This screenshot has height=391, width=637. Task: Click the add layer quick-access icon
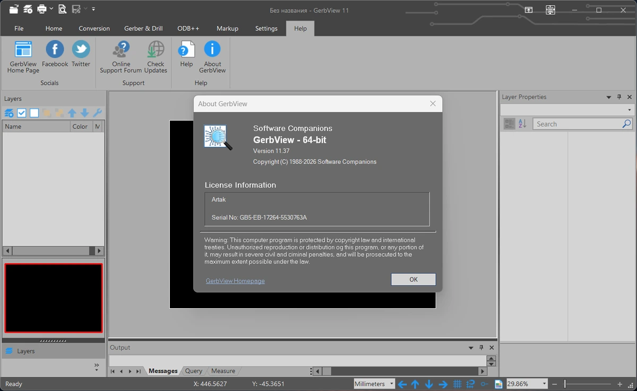28,9
